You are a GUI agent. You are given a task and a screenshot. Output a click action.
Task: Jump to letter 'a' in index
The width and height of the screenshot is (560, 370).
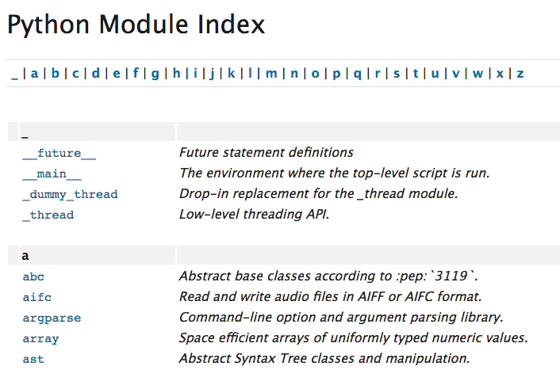pos(35,74)
